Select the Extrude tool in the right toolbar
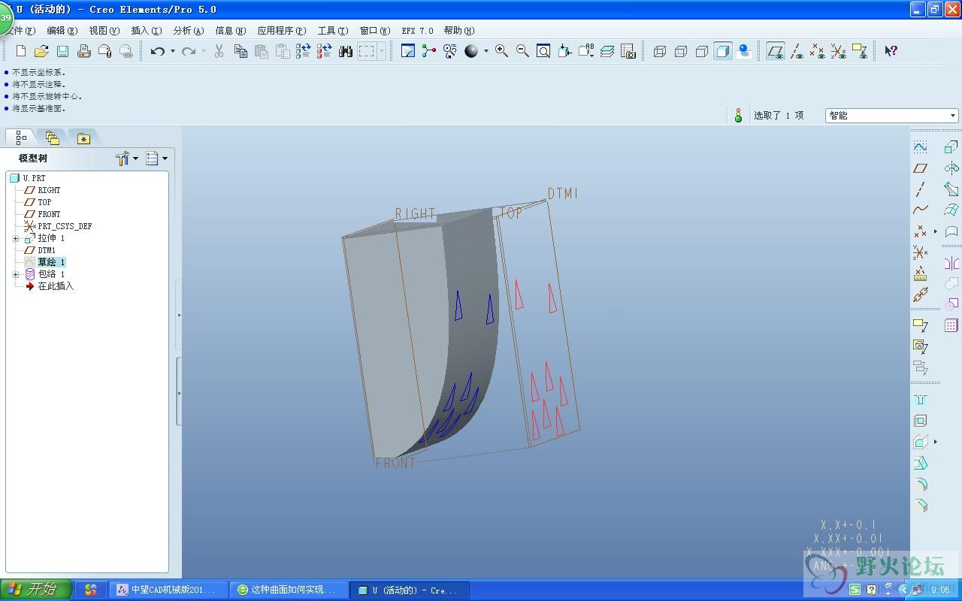The height and width of the screenshot is (601, 962). 951,147
